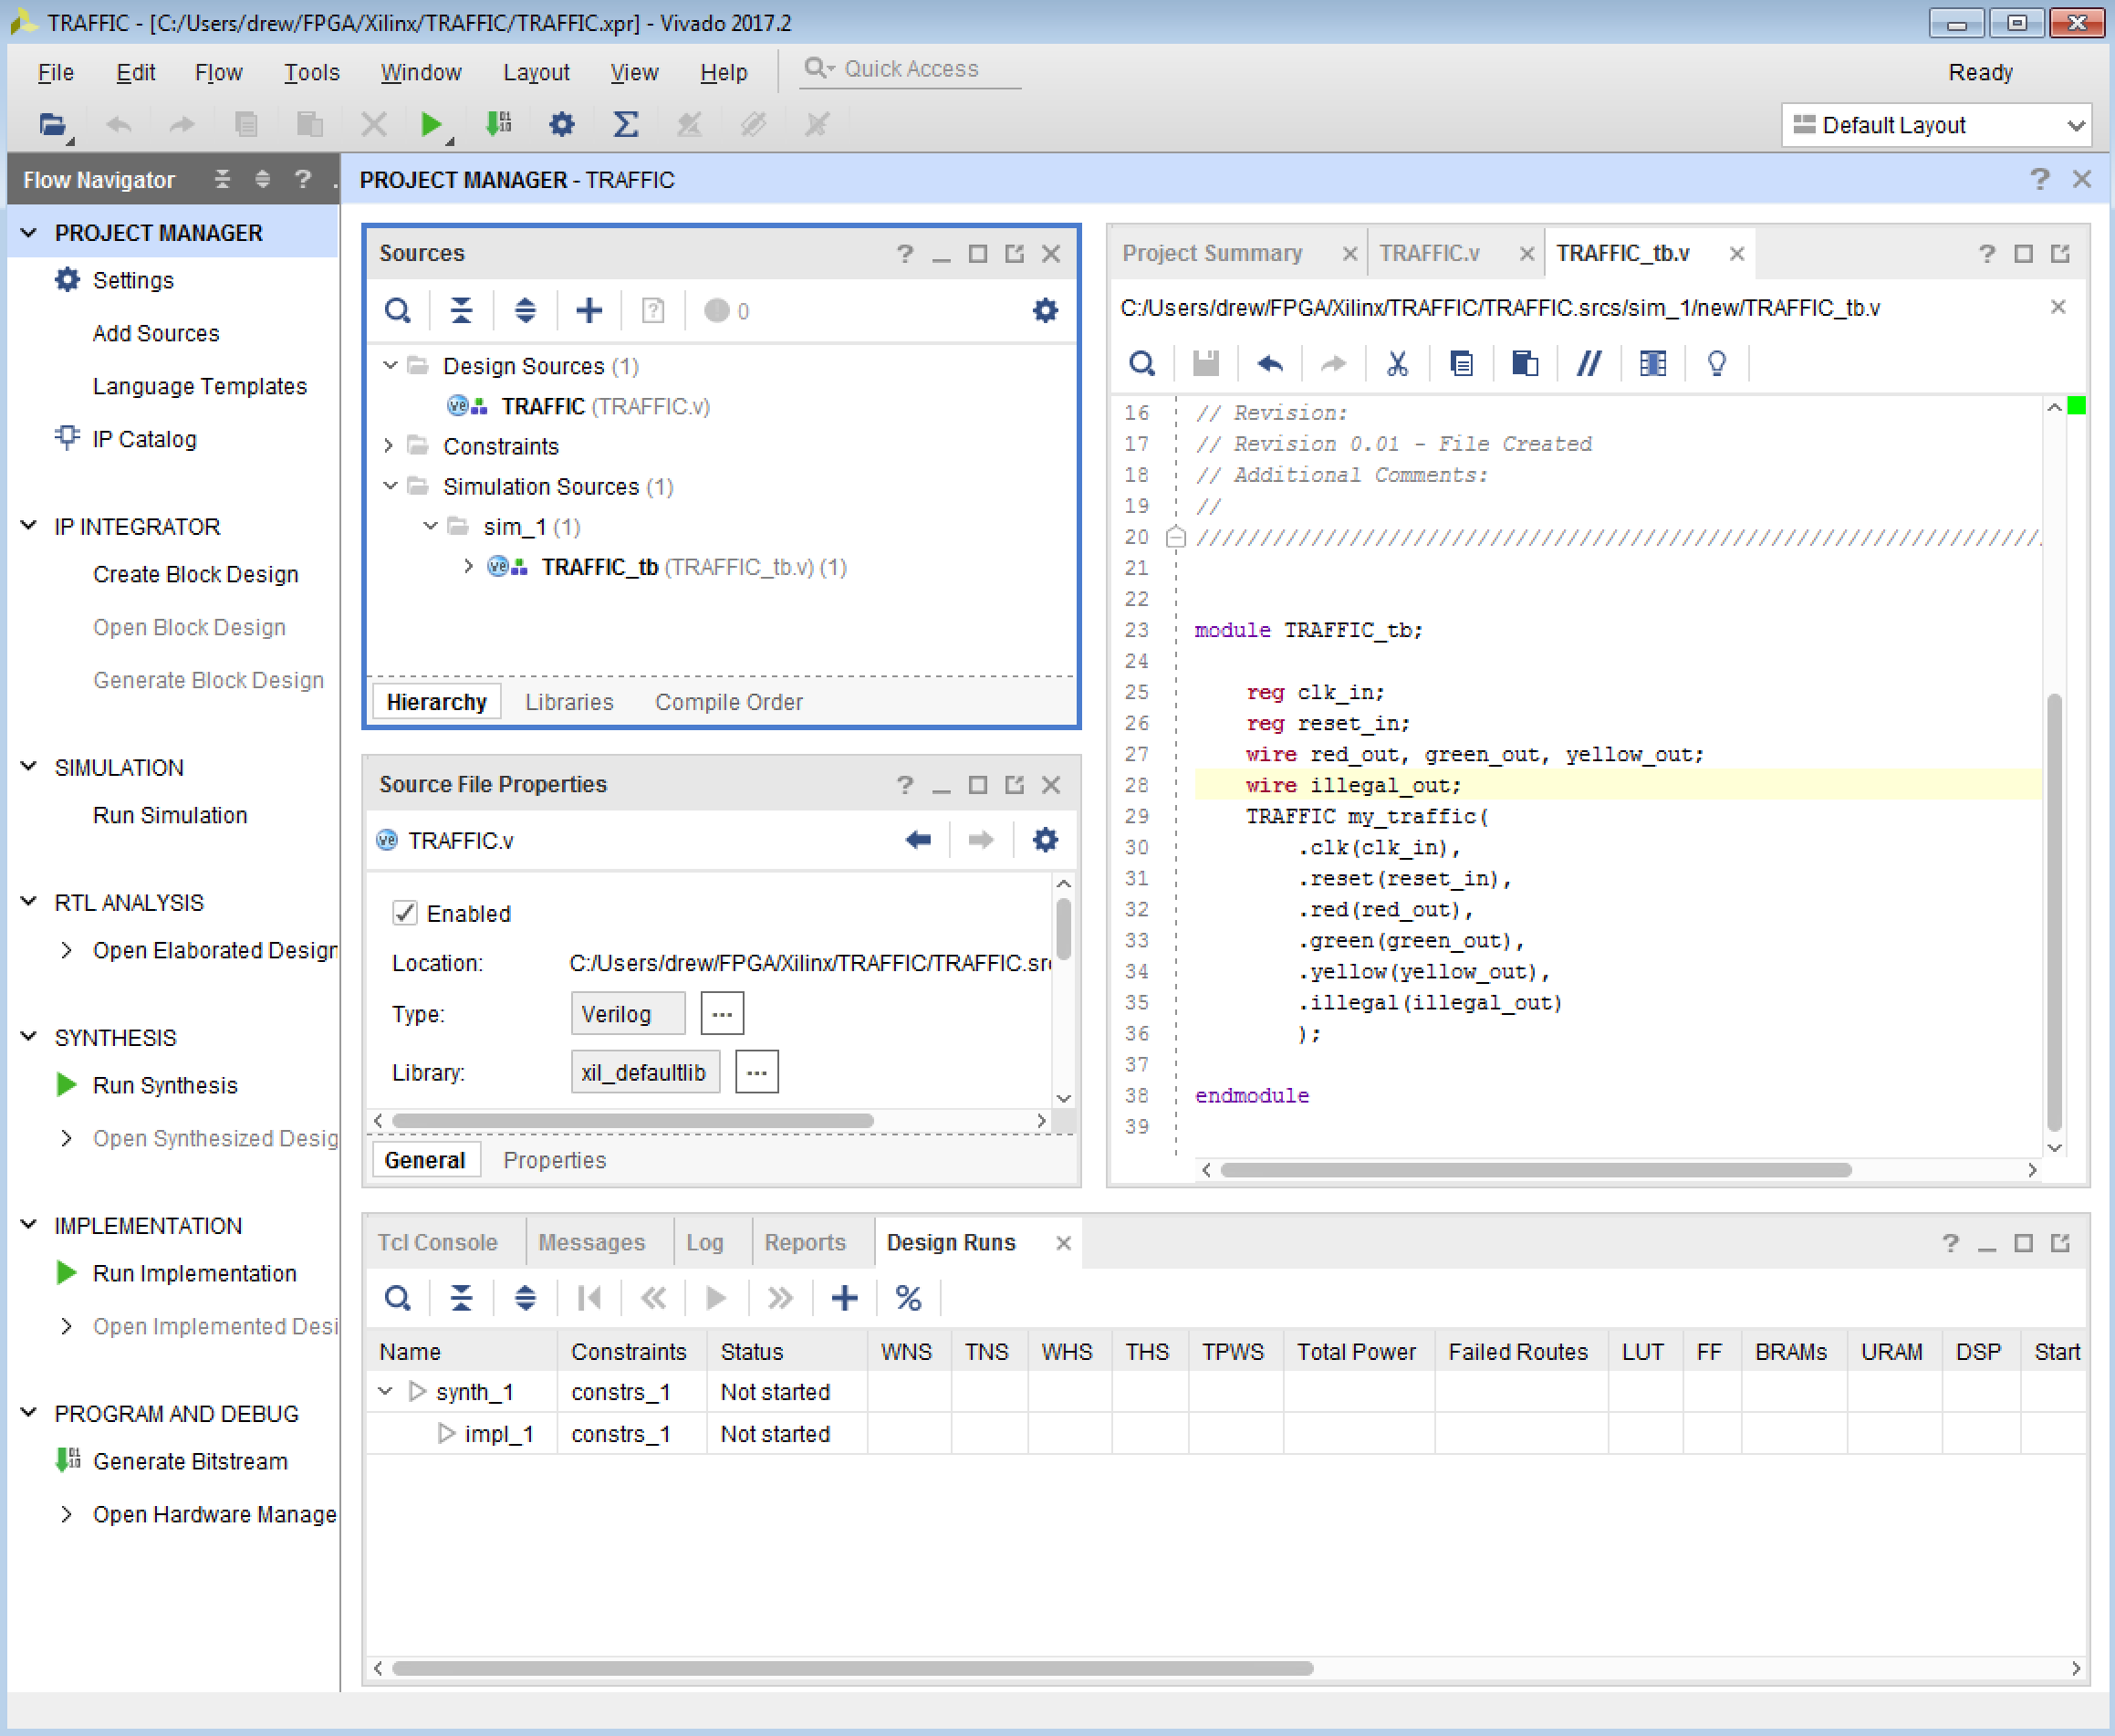The width and height of the screenshot is (2115, 1736).
Task: Add sources with the plus icon
Action: coord(589,311)
